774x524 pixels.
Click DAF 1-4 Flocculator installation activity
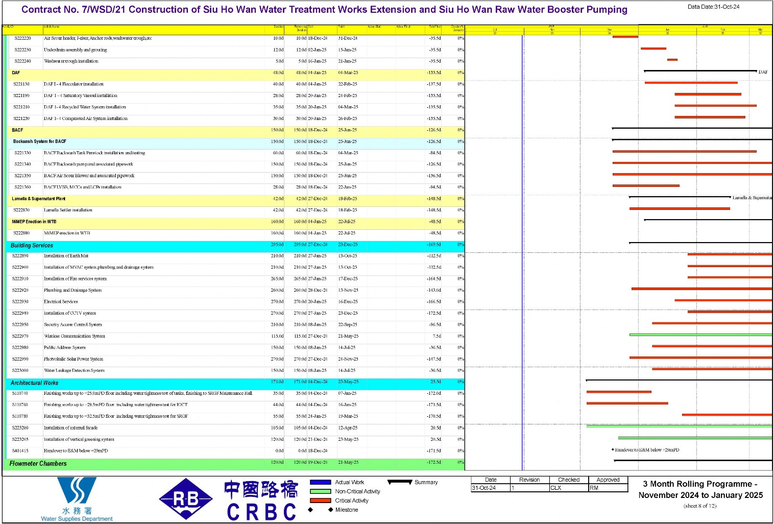[x=74, y=84]
